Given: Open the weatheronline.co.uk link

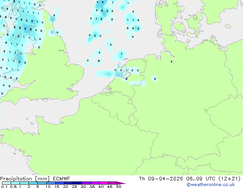Looking at the screenshot, I should 211,185.
